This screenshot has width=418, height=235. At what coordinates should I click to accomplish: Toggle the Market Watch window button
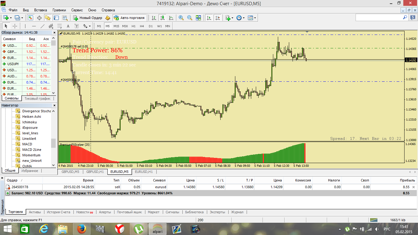click(31, 18)
